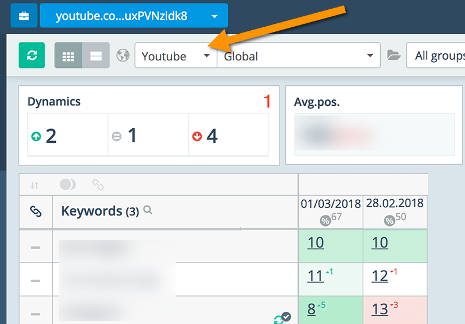This screenshot has height=324, width=465.
Task: Click the Avg.pos. chart area
Action: [x=374, y=134]
